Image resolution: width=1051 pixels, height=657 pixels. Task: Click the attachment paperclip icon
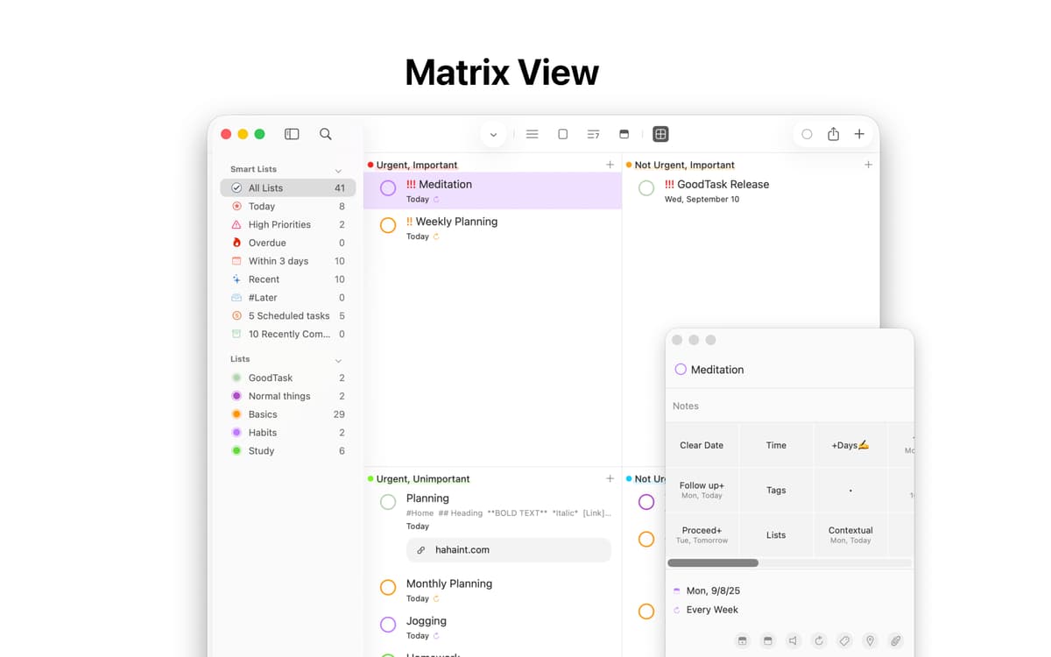point(895,640)
